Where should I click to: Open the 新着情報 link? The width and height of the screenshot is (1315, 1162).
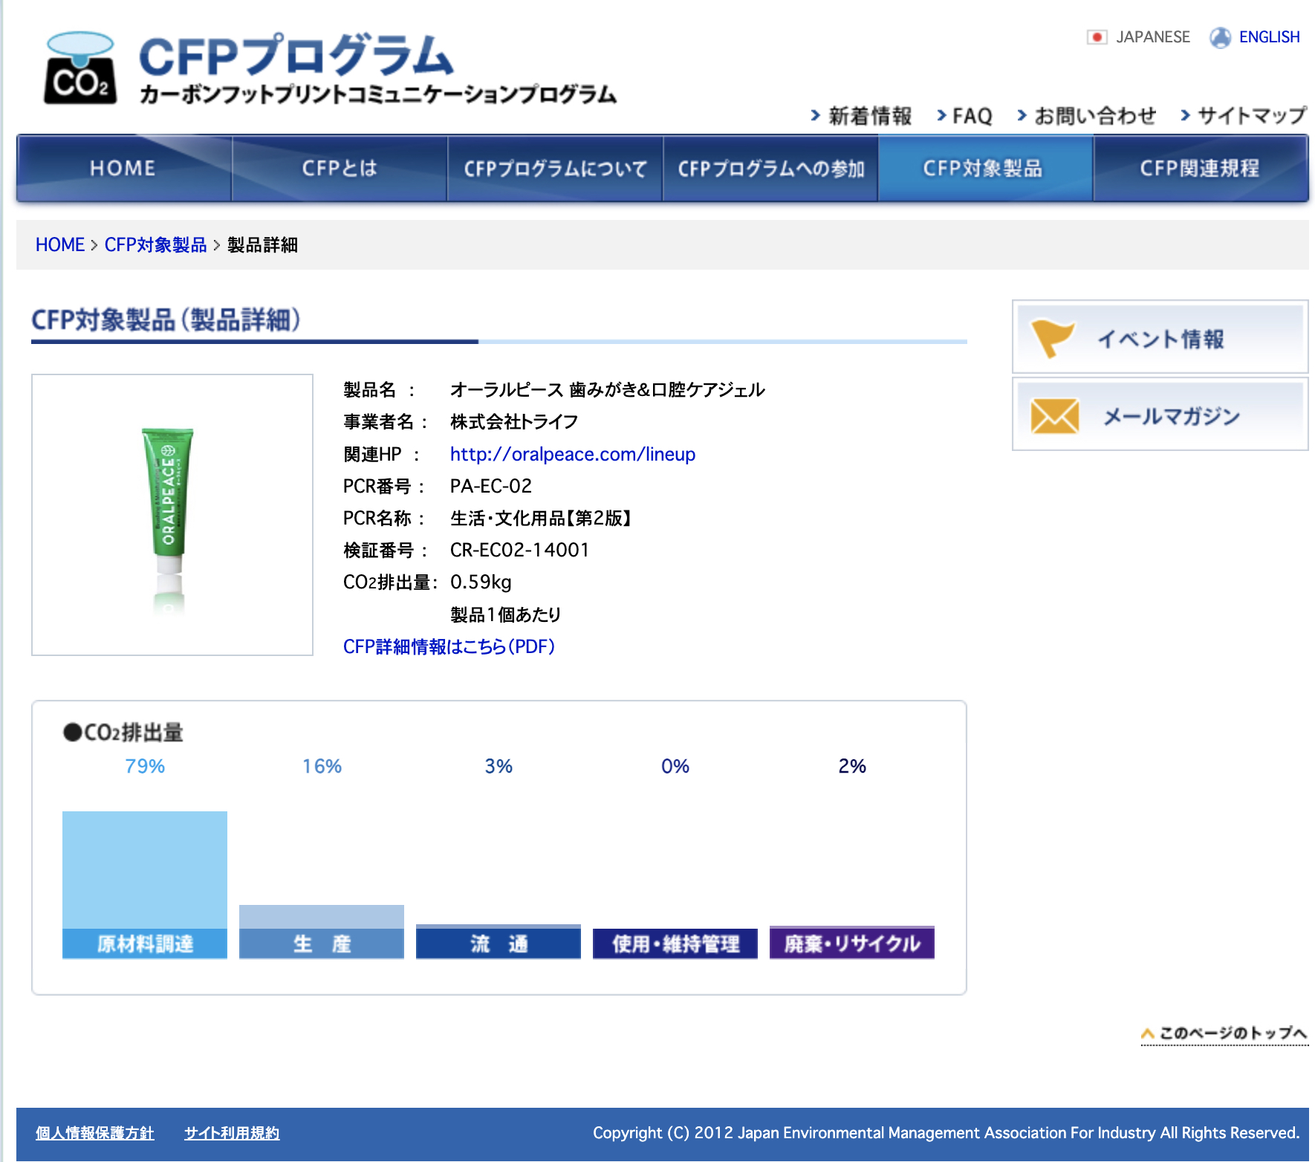point(870,116)
